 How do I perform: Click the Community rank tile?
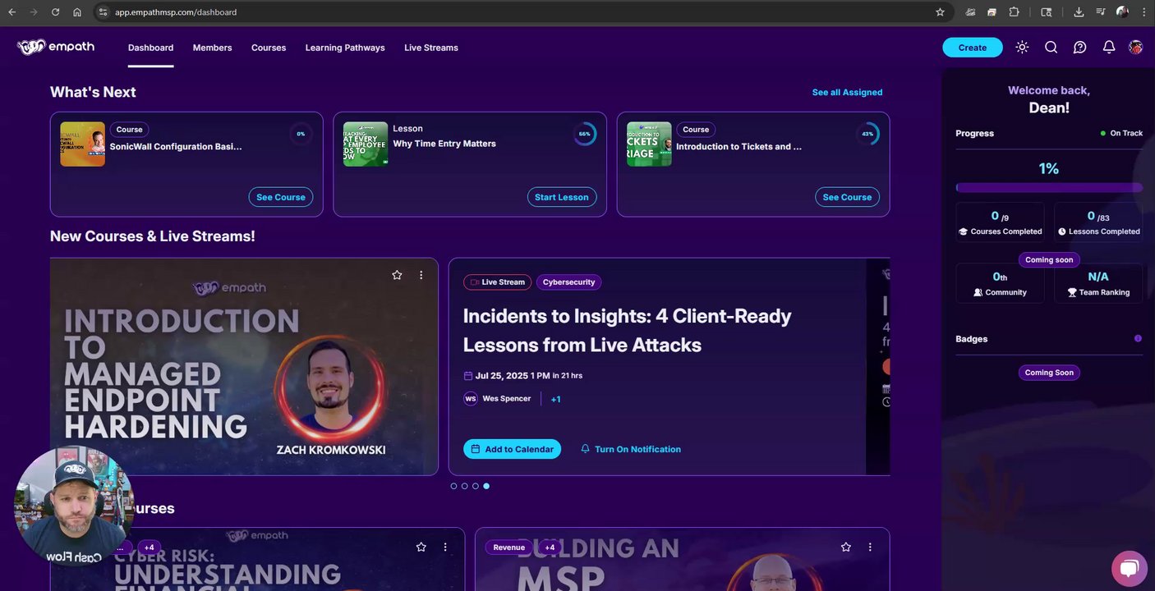point(1000,283)
